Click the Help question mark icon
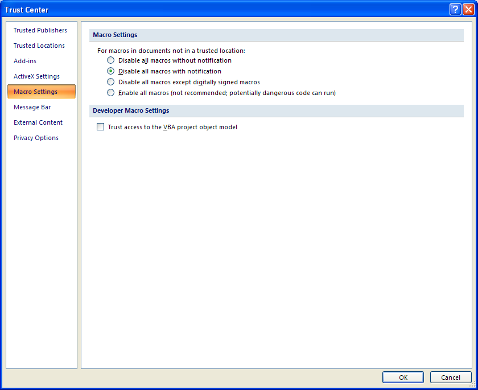478x390 pixels. pyautogui.click(x=455, y=10)
